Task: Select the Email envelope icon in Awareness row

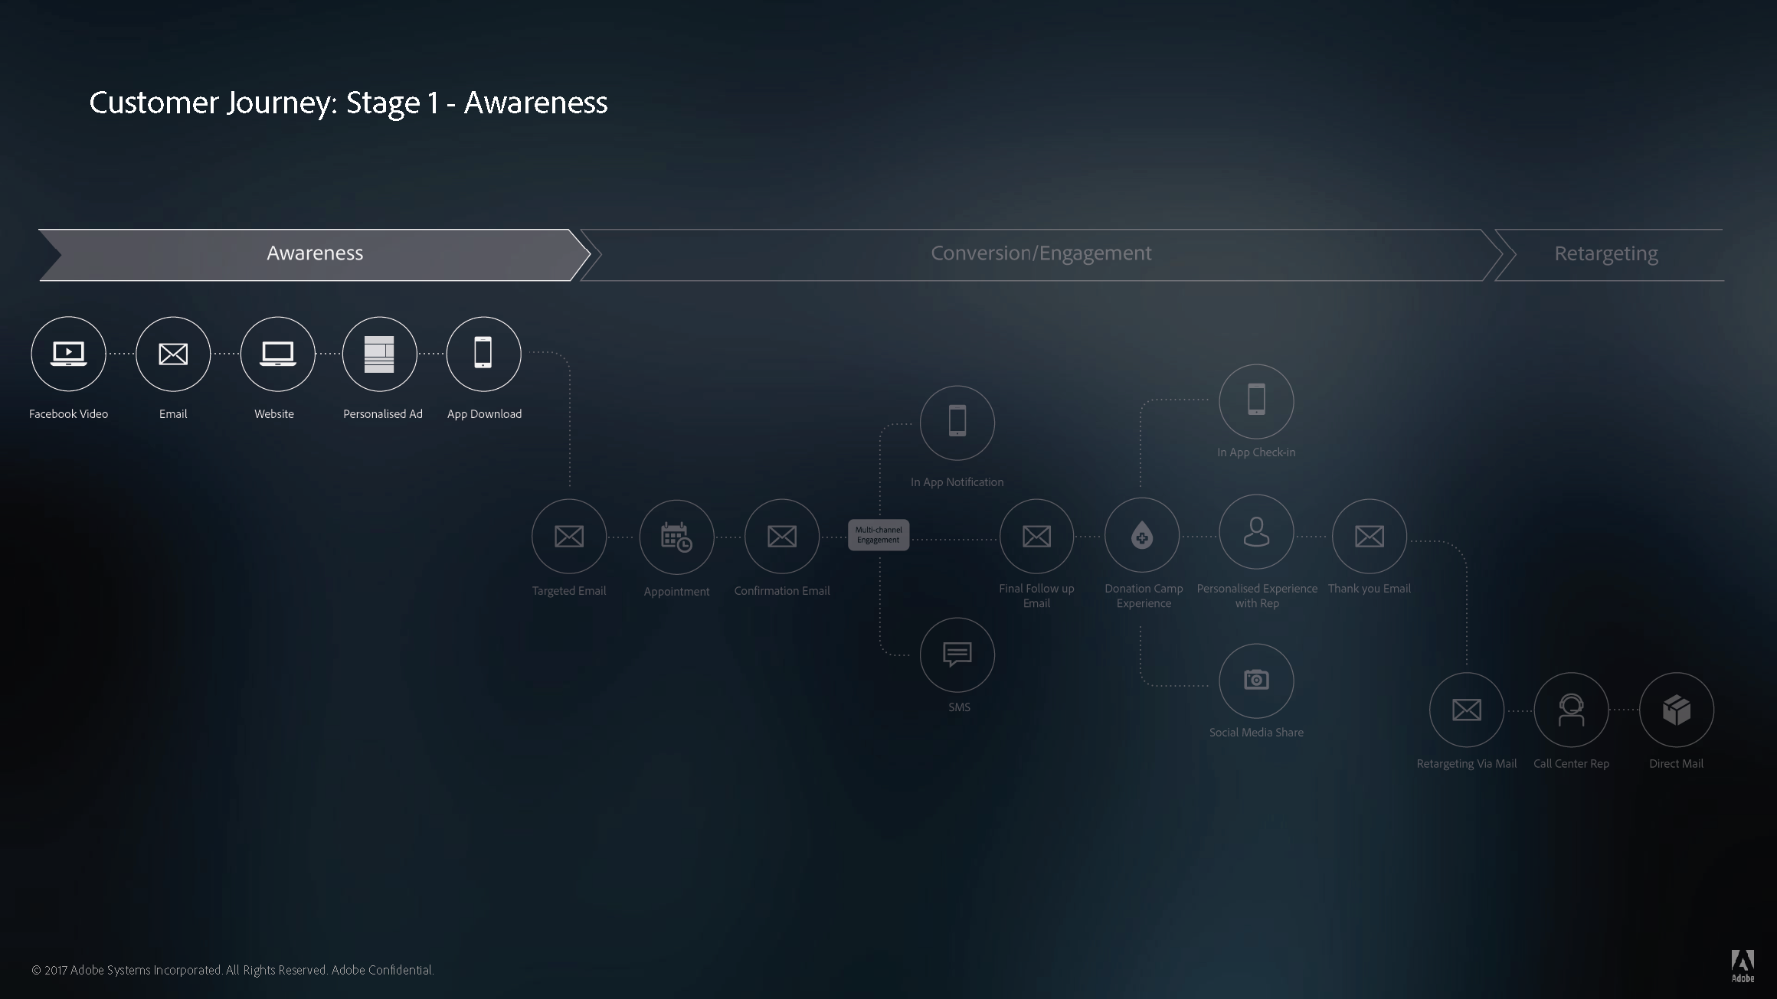Action: pos(173,354)
